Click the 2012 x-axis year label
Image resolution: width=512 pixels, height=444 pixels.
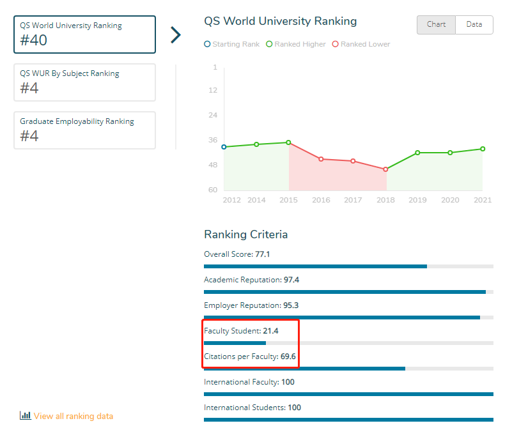(232, 200)
